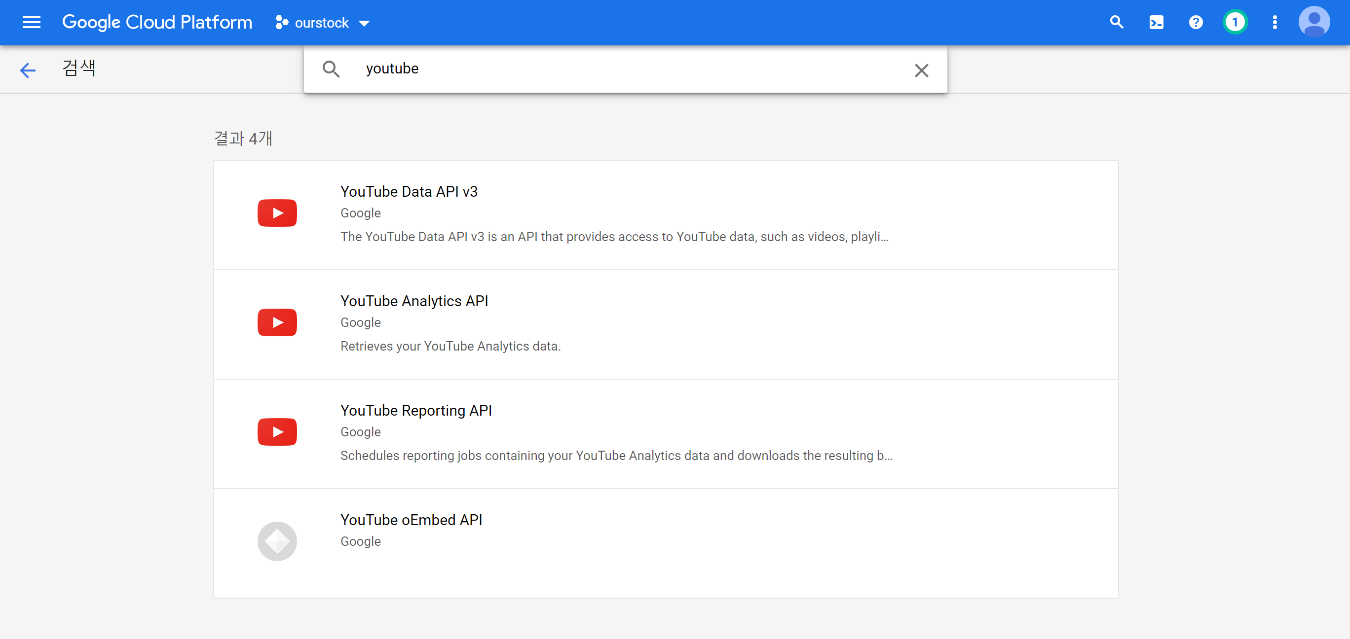This screenshot has height=639, width=1350.
Task: Open the notifications badge showing 1
Action: pyautogui.click(x=1235, y=23)
